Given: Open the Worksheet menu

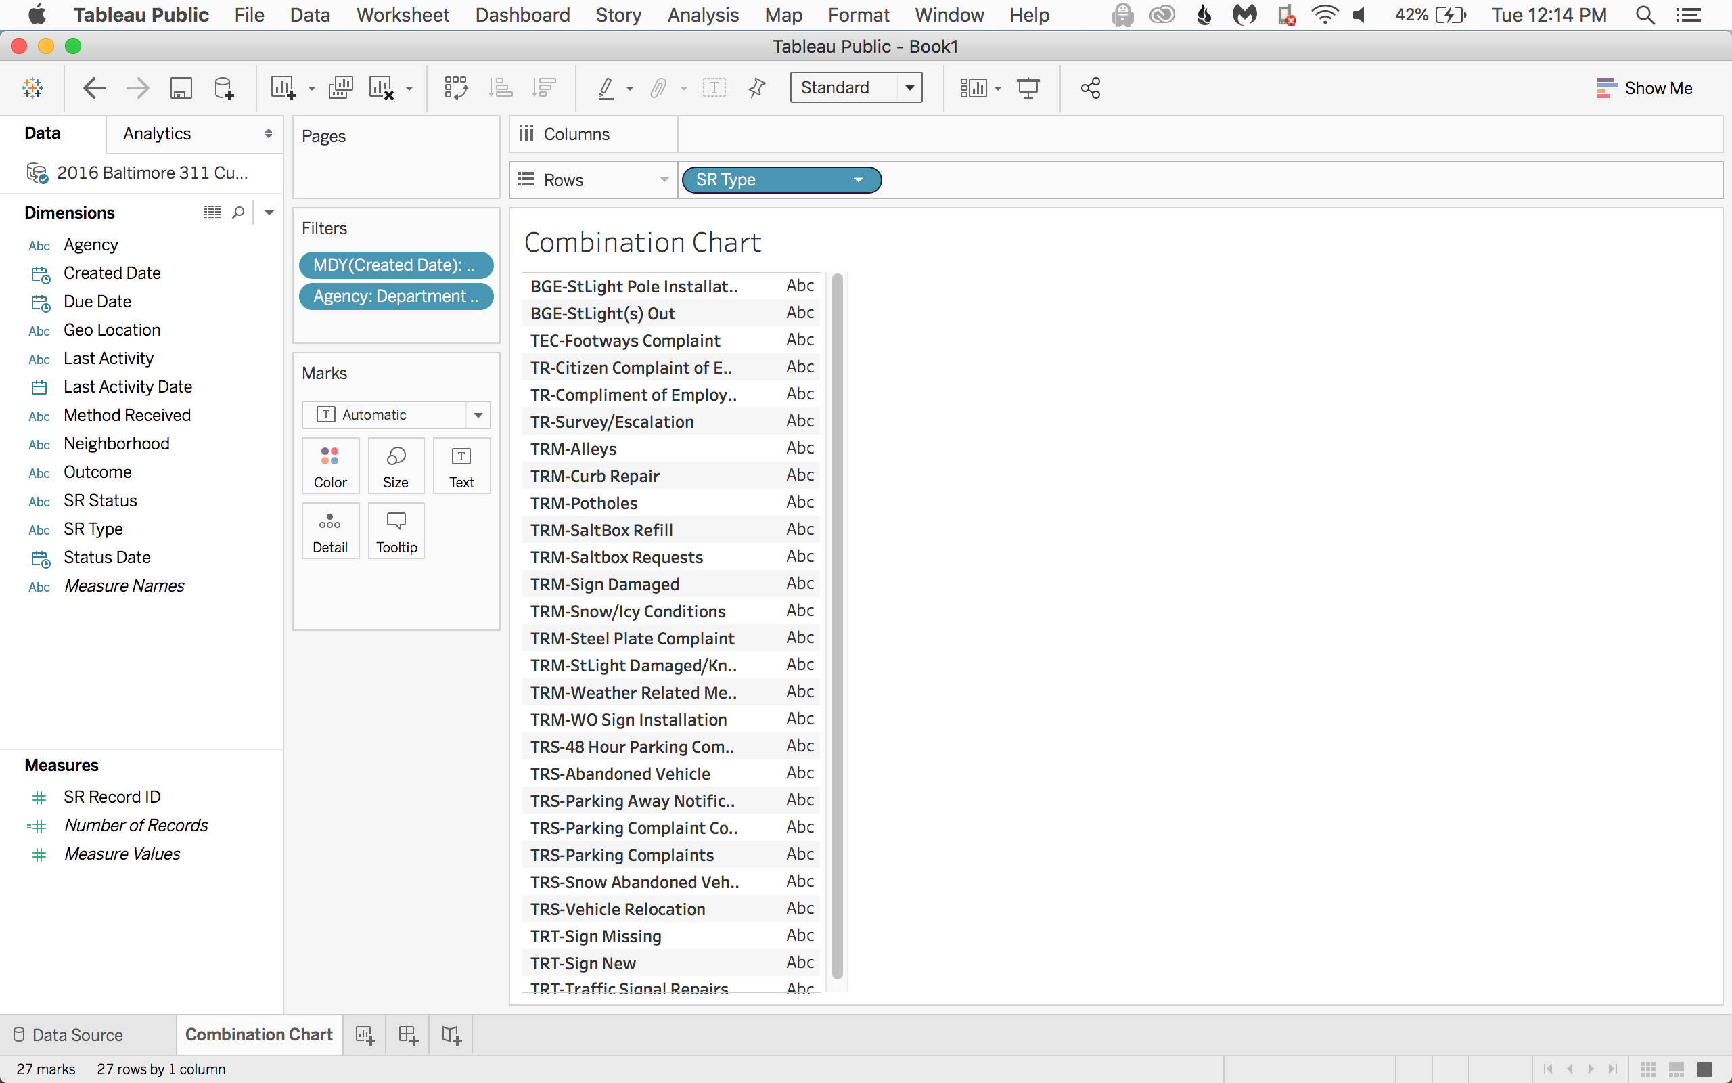Looking at the screenshot, I should coord(403,15).
